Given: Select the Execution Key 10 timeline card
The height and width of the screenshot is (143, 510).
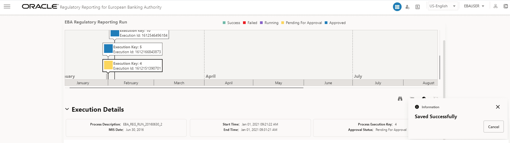Looking at the screenshot, I should coord(139,34).
